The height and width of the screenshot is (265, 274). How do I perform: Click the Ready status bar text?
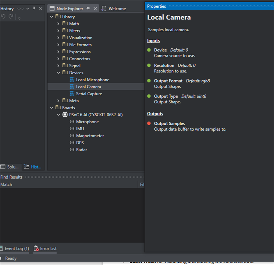(11, 258)
